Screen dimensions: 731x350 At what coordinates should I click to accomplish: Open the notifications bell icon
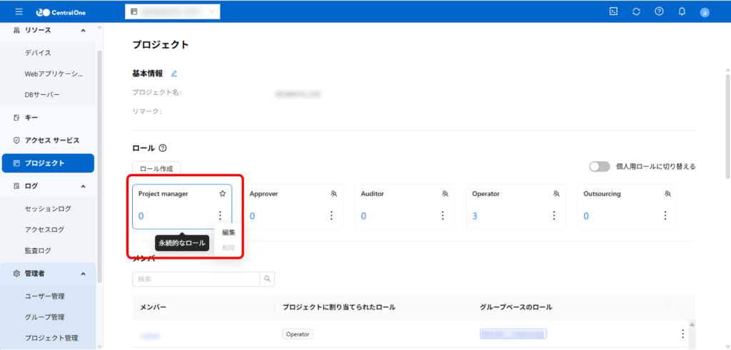682,11
